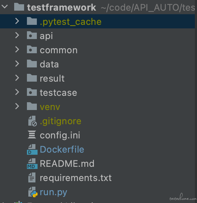Click the run.py Python file icon

(33, 192)
